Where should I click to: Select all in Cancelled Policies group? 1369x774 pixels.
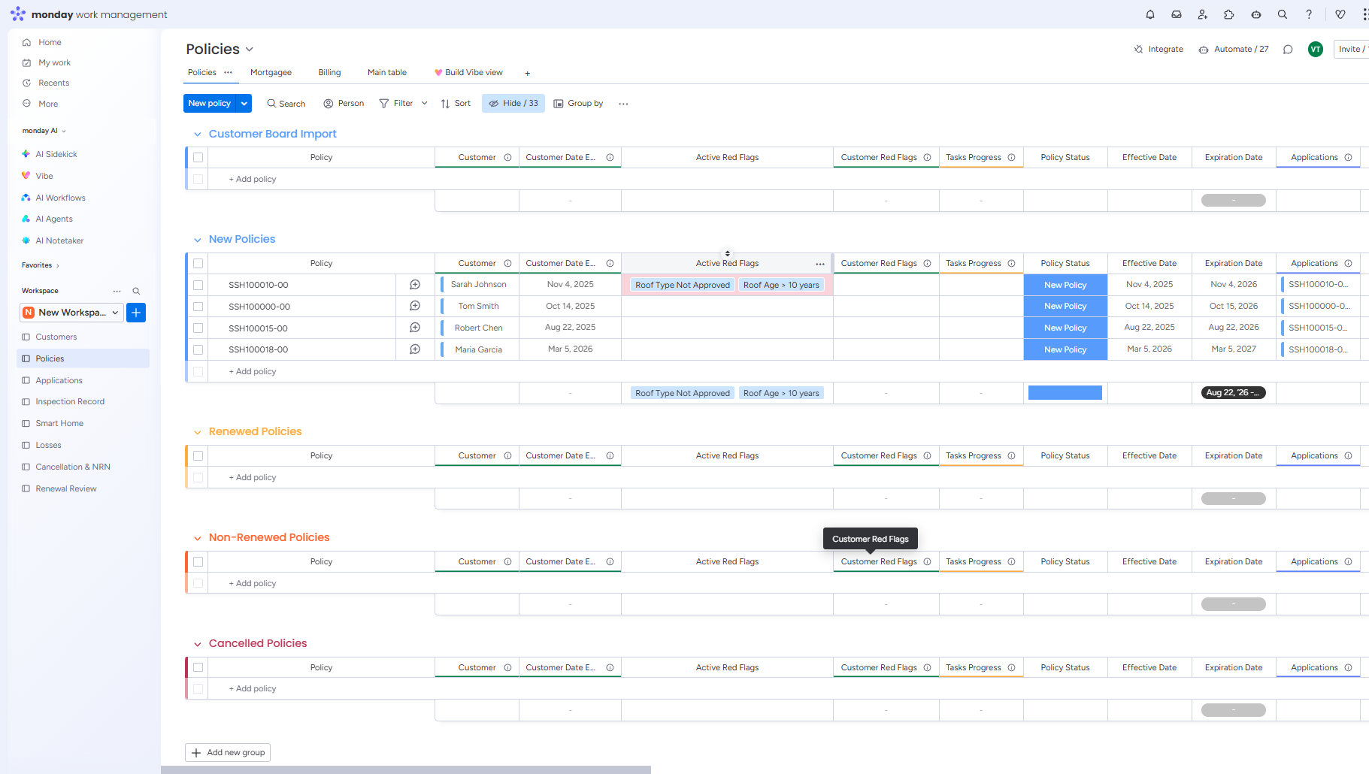coord(198,667)
